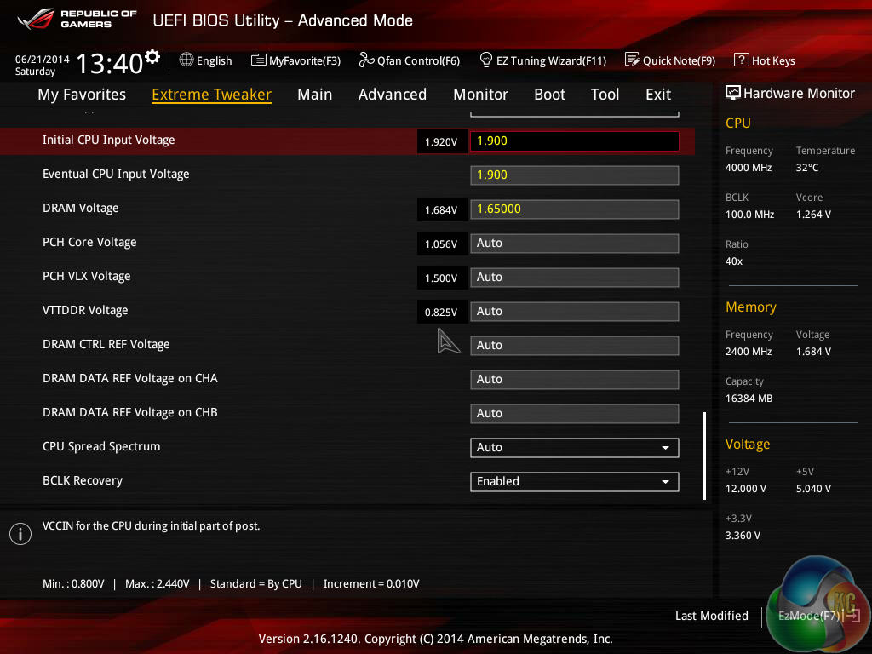
Task: Select the Eventual CPU Input Voltage label
Action: [116, 174]
